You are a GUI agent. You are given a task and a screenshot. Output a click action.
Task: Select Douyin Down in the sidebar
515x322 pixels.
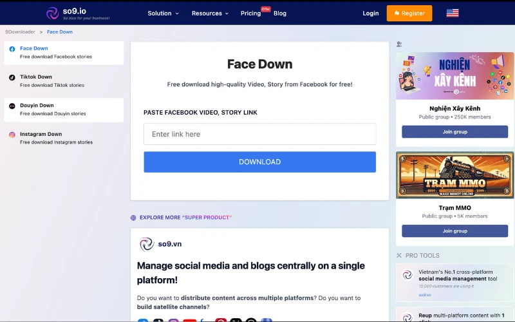64,109
